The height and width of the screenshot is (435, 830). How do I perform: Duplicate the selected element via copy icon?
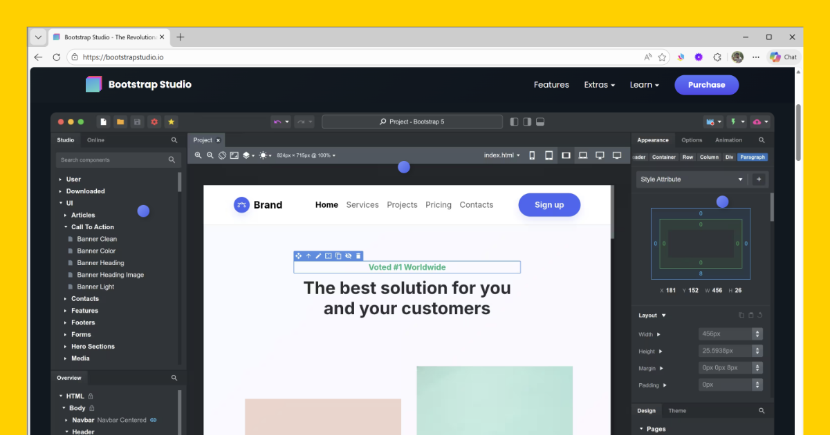338,255
